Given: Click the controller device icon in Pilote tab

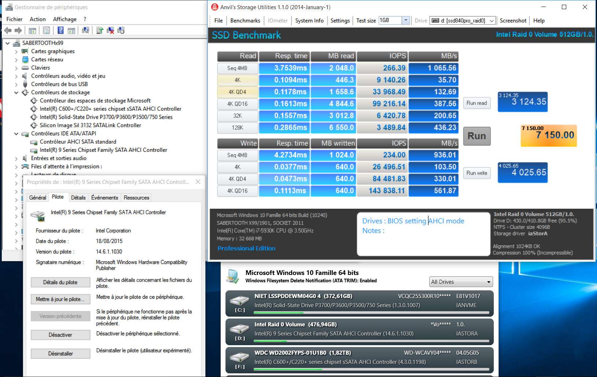Looking at the screenshot, I should 38,216.
